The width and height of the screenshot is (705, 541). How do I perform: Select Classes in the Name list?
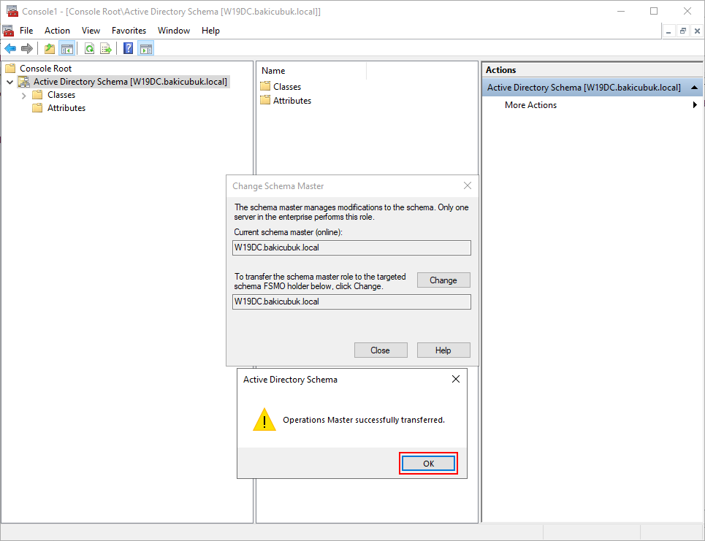pos(287,87)
